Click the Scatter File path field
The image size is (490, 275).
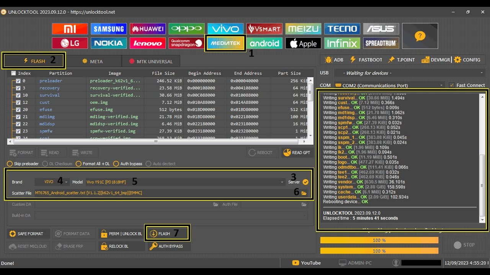(167, 193)
